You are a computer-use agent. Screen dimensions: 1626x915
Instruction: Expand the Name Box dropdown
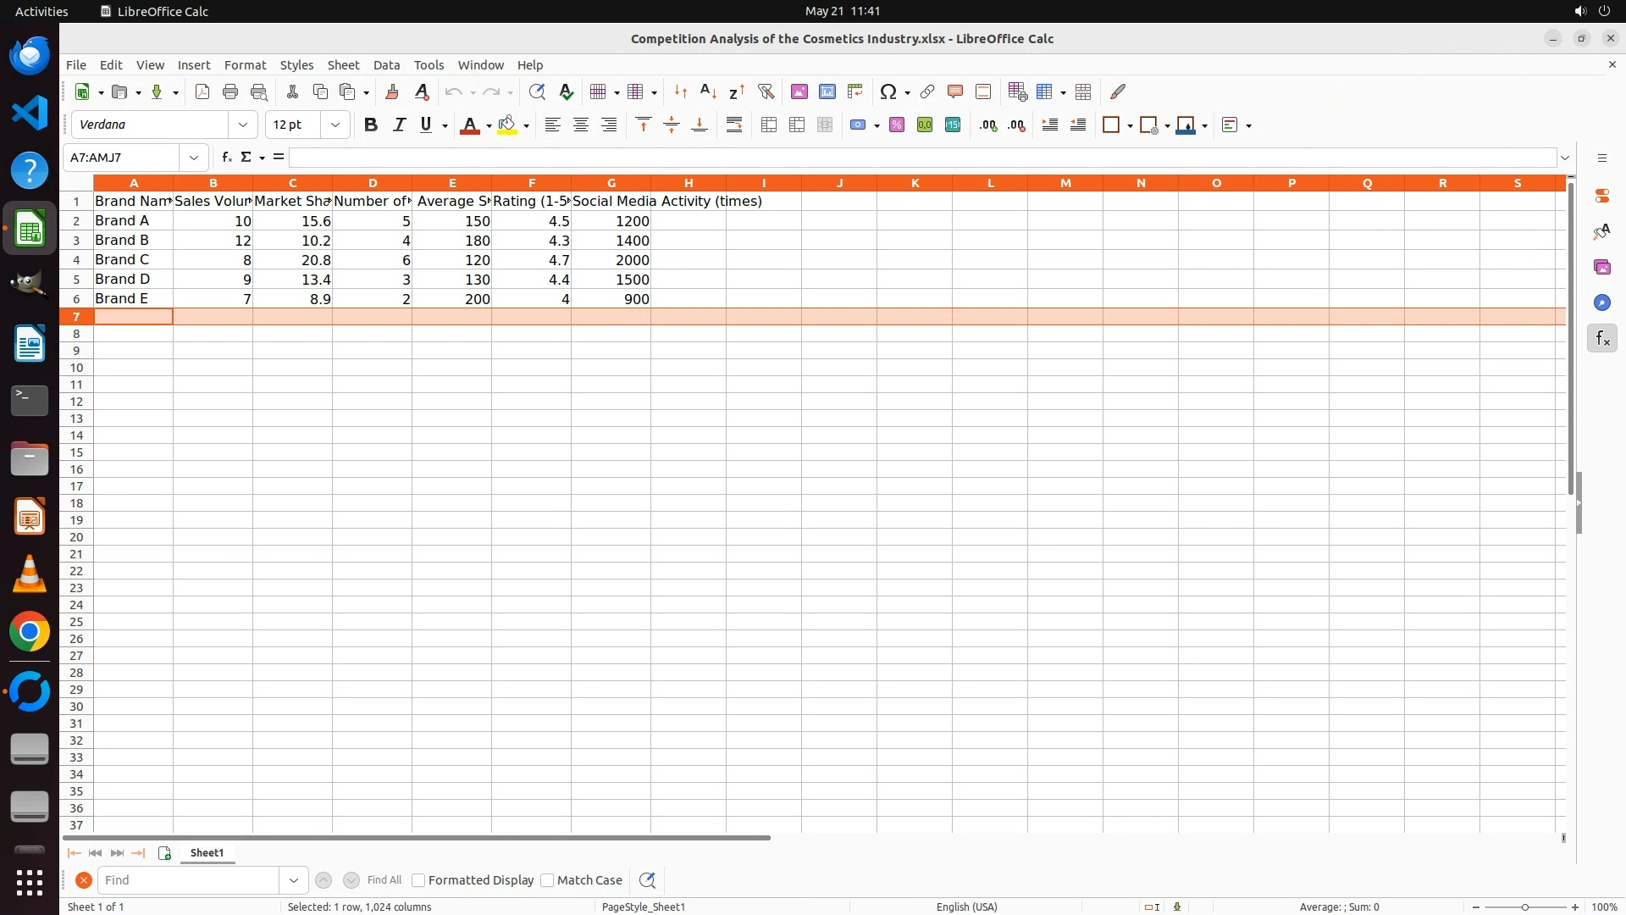[x=194, y=158]
